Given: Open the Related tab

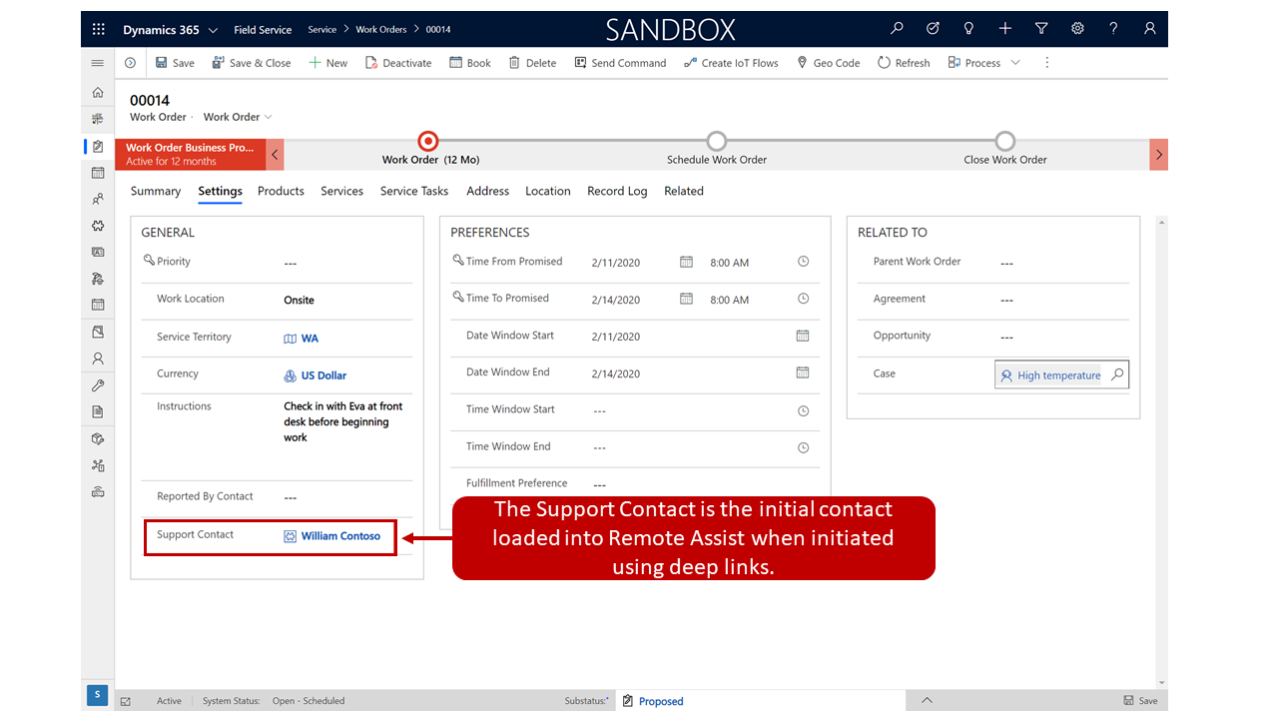Looking at the screenshot, I should pyautogui.click(x=684, y=191).
